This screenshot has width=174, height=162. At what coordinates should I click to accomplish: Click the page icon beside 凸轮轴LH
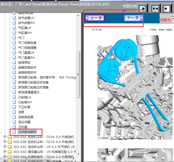pos(14,97)
